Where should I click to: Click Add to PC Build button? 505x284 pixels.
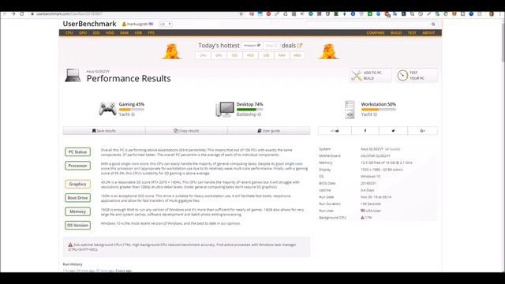pyautogui.click(x=370, y=76)
